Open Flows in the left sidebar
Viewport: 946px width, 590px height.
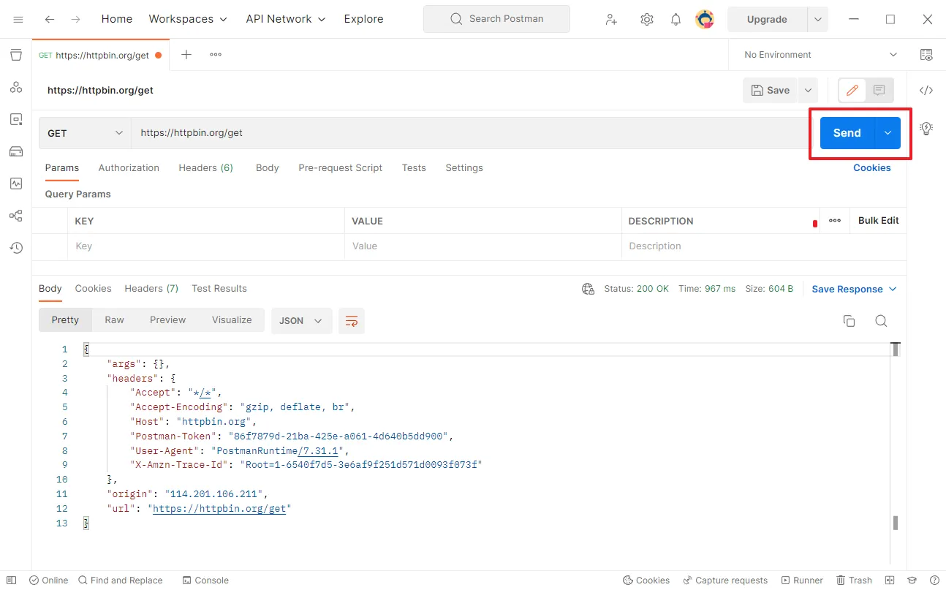[16, 216]
